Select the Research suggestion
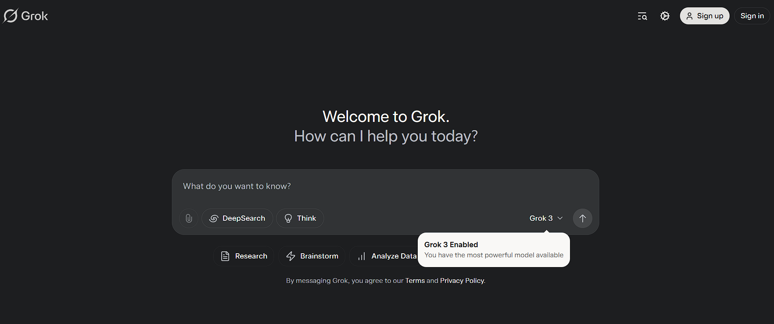 click(x=243, y=256)
